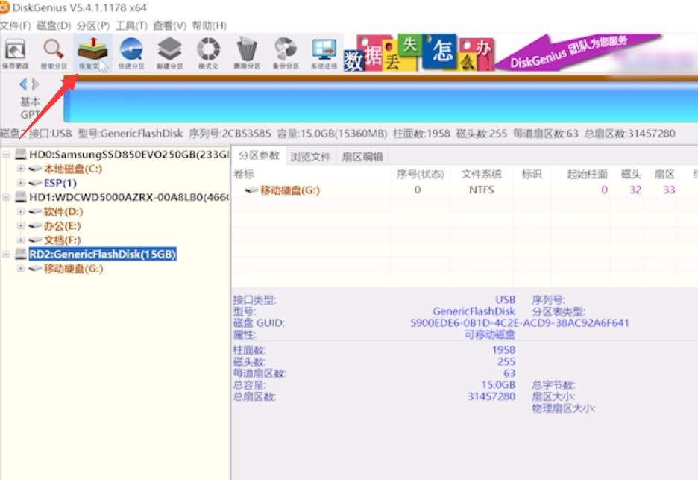
Task: Open the 帮助(H) menu
Action: point(210,25)
